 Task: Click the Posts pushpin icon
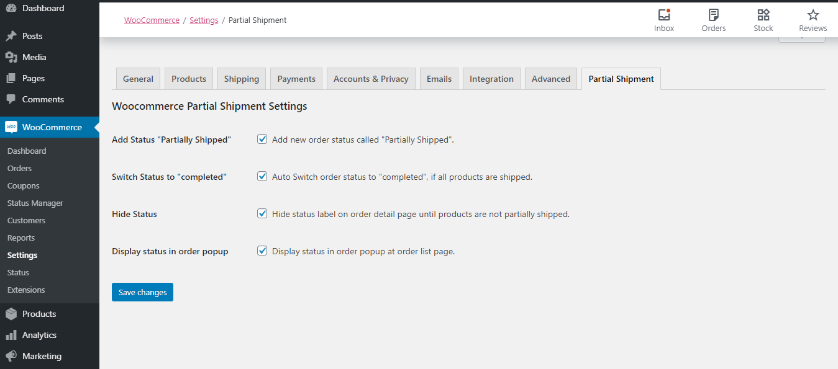click(x=11, y=36)
